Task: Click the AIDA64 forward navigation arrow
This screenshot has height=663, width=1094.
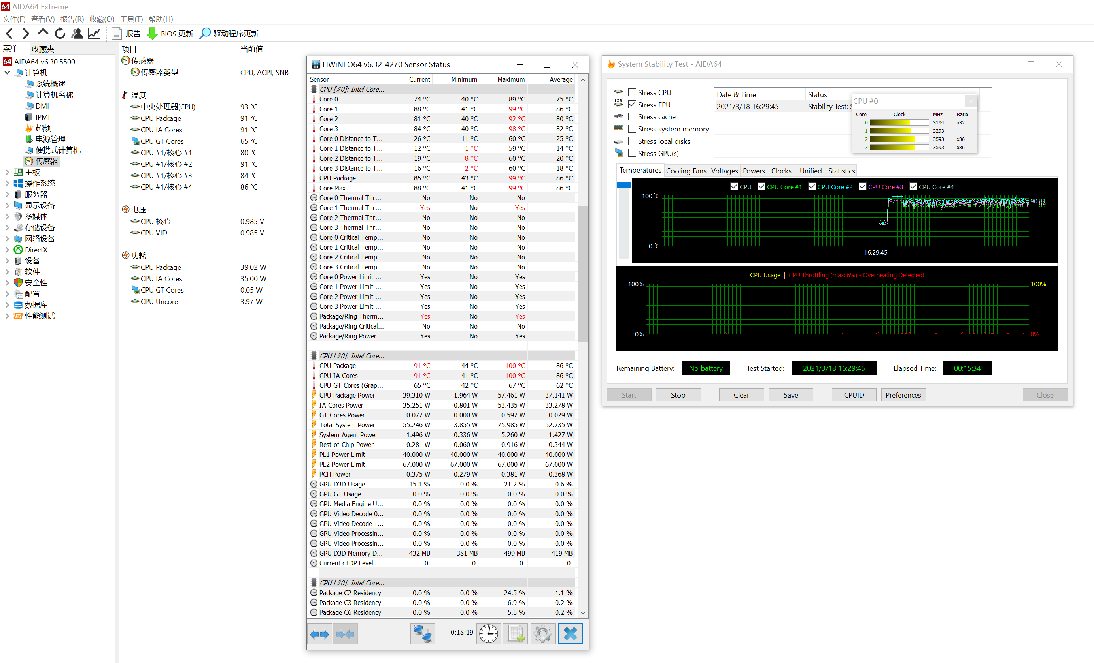Action: pos(26,33)
